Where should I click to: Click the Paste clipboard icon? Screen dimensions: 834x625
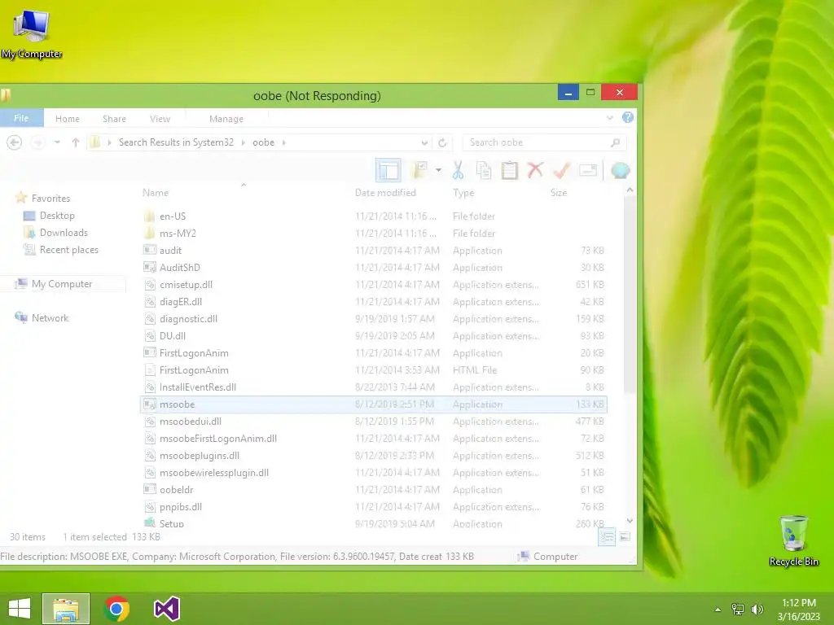pyautogui.click(x=510, y=171)
